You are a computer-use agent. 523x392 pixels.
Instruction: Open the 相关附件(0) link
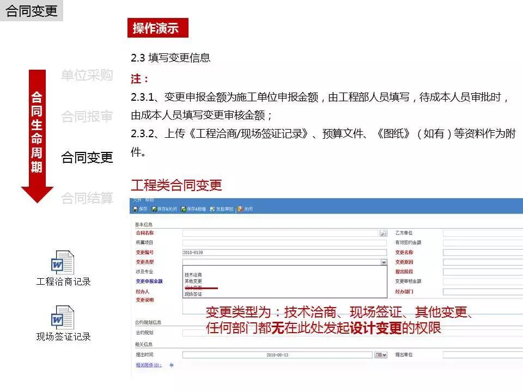148,365
